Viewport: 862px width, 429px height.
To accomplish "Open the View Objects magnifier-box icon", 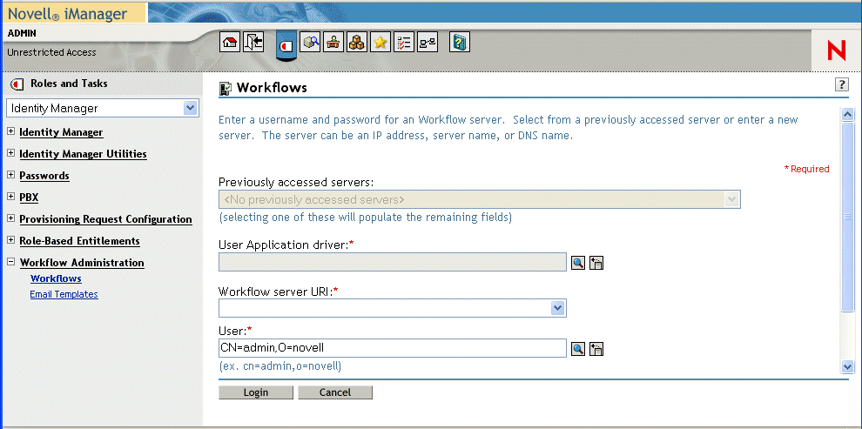I will (311, 43).
